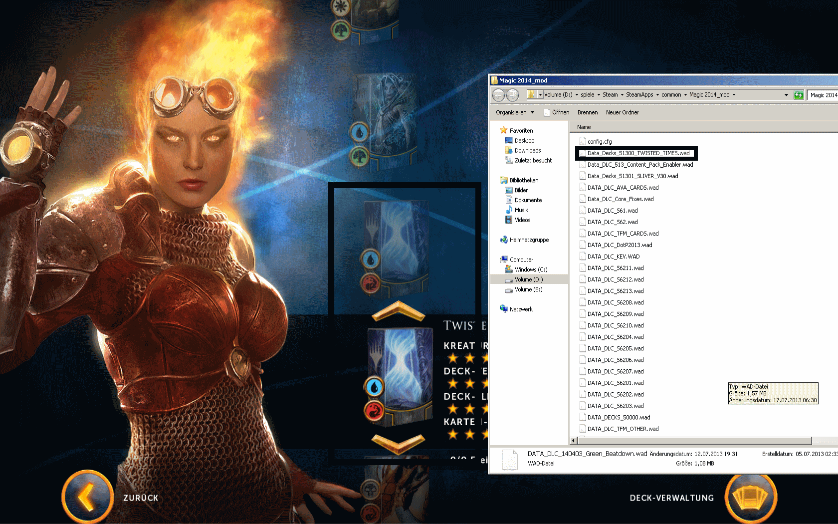
Task: Click 'SteamApps' breadcrumb in address bar
Action: (x=639, y=95)
